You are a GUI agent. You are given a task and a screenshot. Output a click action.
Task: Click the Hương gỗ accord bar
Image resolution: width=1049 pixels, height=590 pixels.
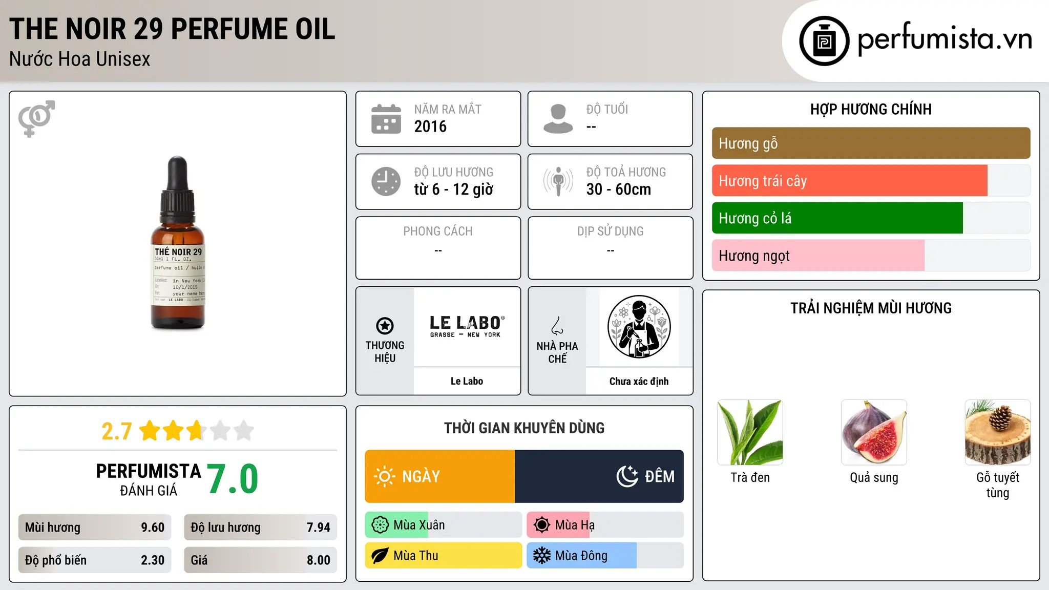(x=871, y=143)
